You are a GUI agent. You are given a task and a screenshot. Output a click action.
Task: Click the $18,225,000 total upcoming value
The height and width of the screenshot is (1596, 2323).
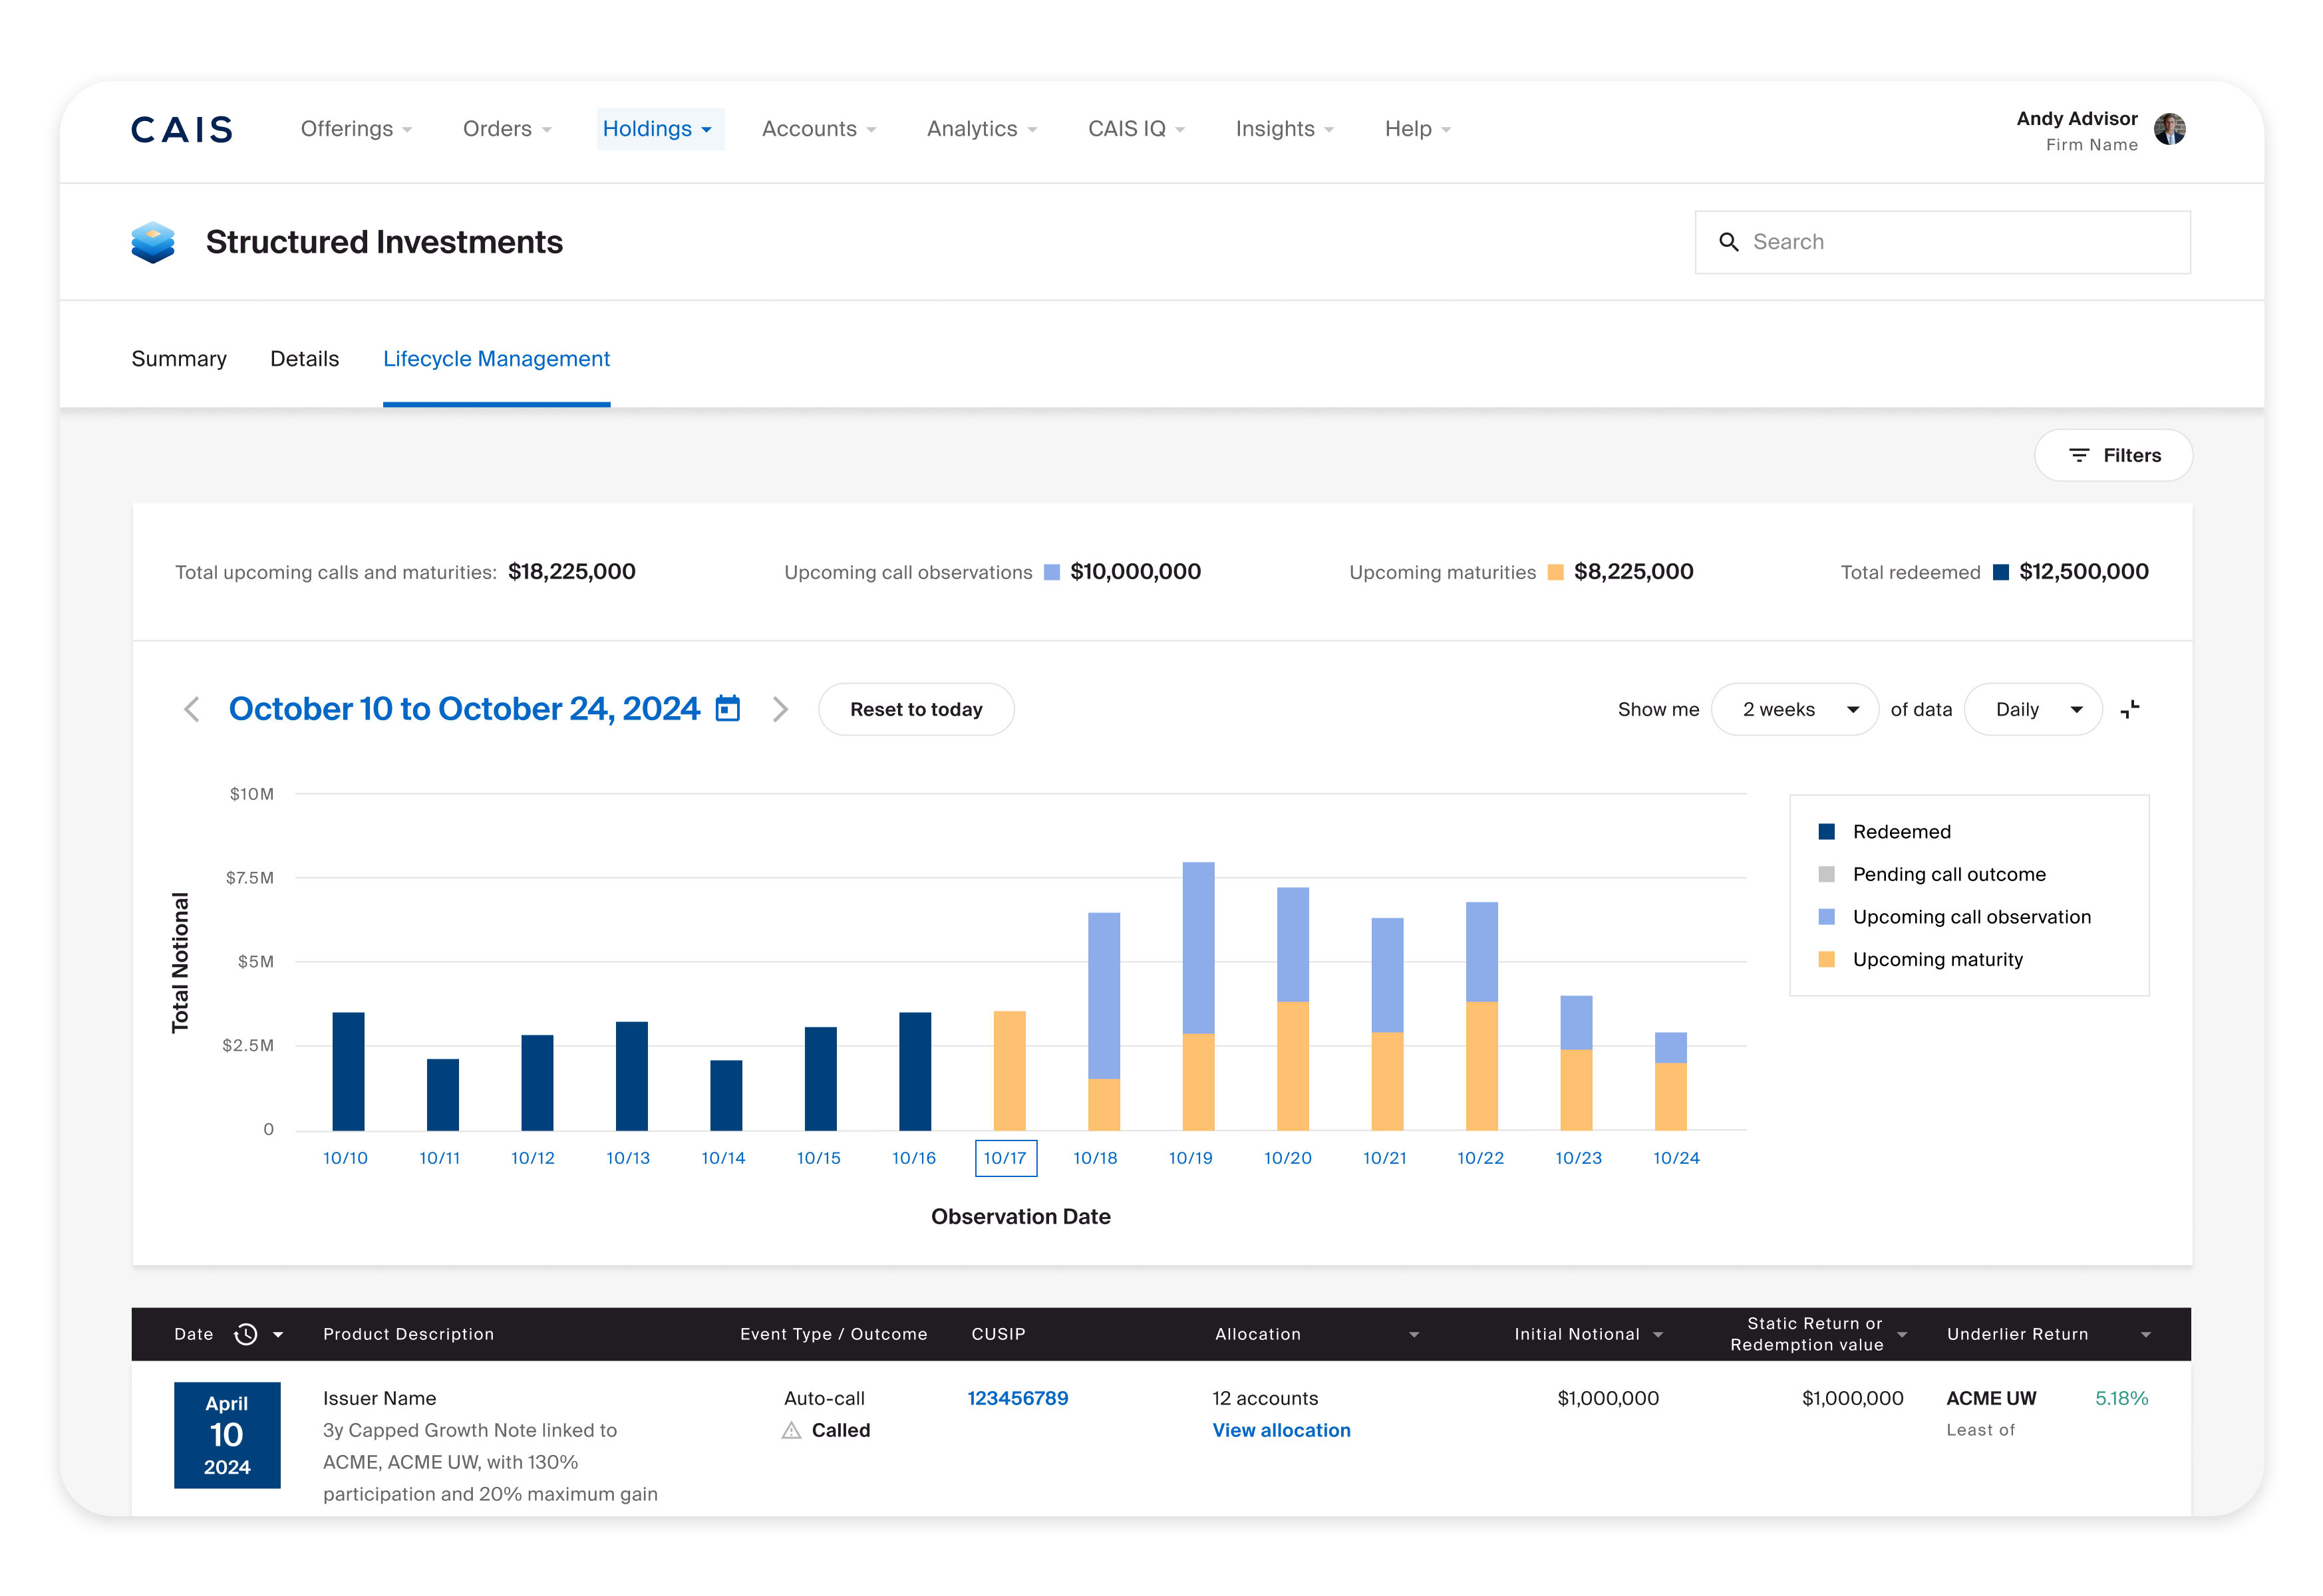point(572,572)
